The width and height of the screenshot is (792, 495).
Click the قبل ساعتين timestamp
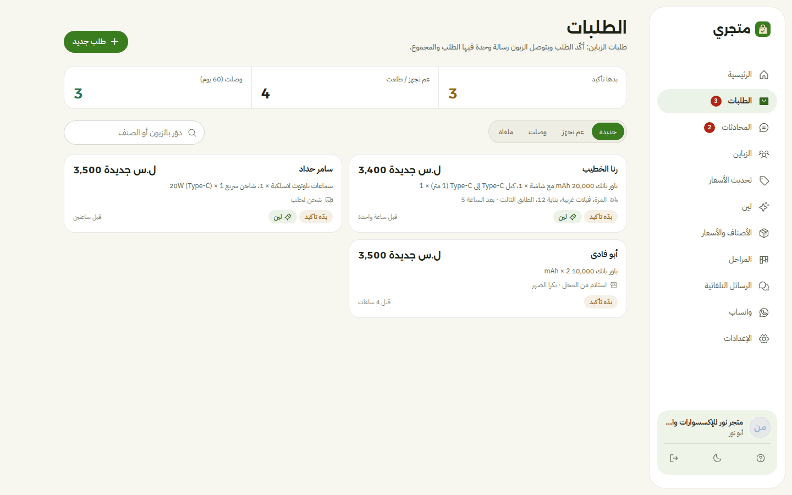pyautogui.click(x=87, y=217)
